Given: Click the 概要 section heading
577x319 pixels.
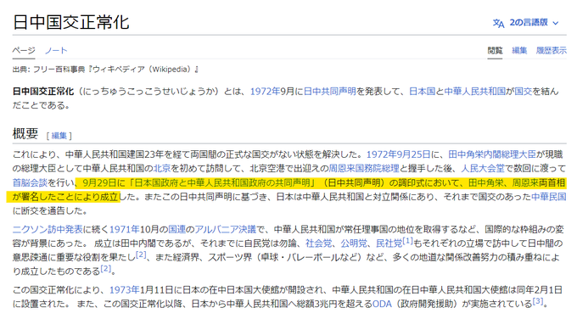Looking at the screenshot, I should pos(25,133).
